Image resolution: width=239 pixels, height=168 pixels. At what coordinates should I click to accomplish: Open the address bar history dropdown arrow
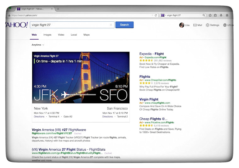click(152, 15)
